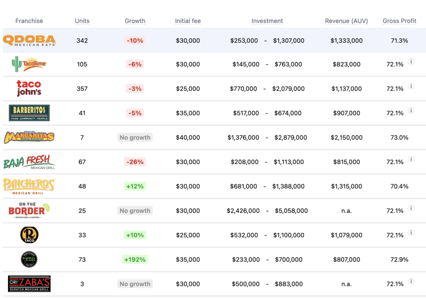
Task: Click the +192% growth badge
Action: (x=135, y=260)
